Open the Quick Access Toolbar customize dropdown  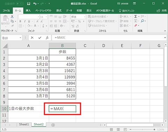tap(49, 4)
